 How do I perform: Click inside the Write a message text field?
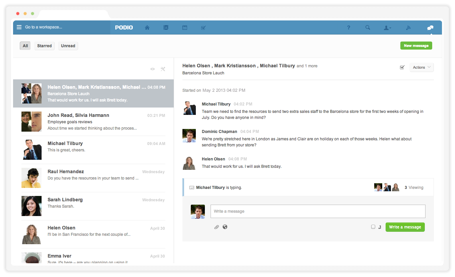[x=318, y=211]
